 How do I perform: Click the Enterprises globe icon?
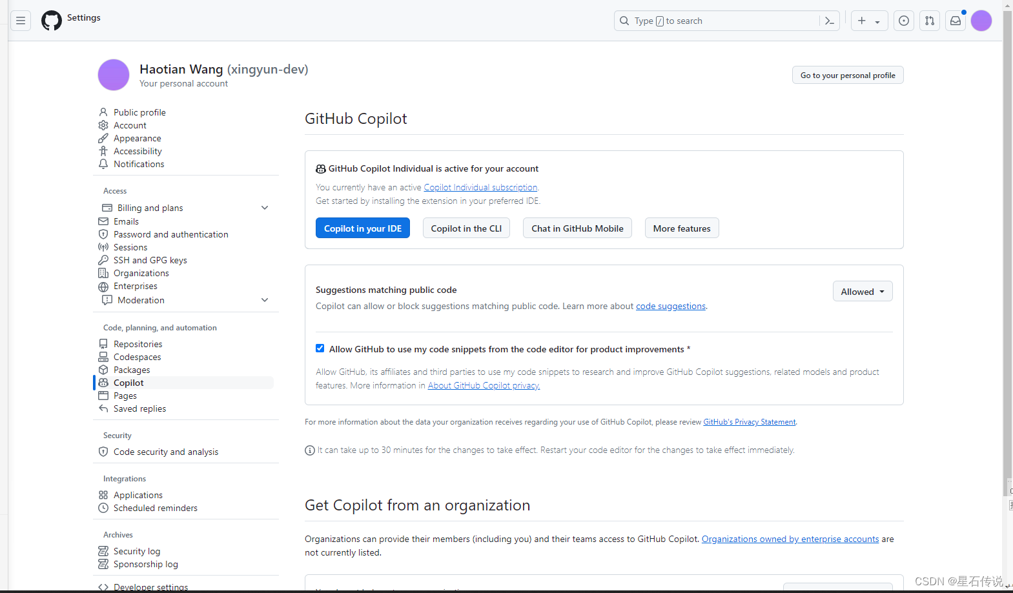tap(103, 286)
